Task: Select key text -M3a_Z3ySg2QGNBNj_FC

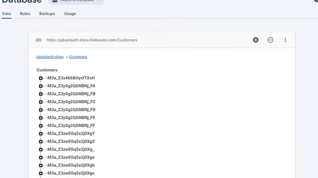Action: click(x=71, y=102)
